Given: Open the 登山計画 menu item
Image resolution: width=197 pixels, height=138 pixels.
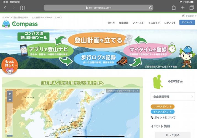Looking at the screenshot, I should pyautogui.click(x=124, y=23).
